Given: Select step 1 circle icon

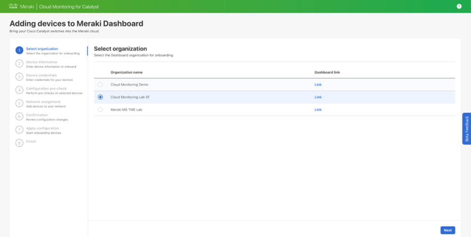Looking at the screenshot, I should 19,50.
